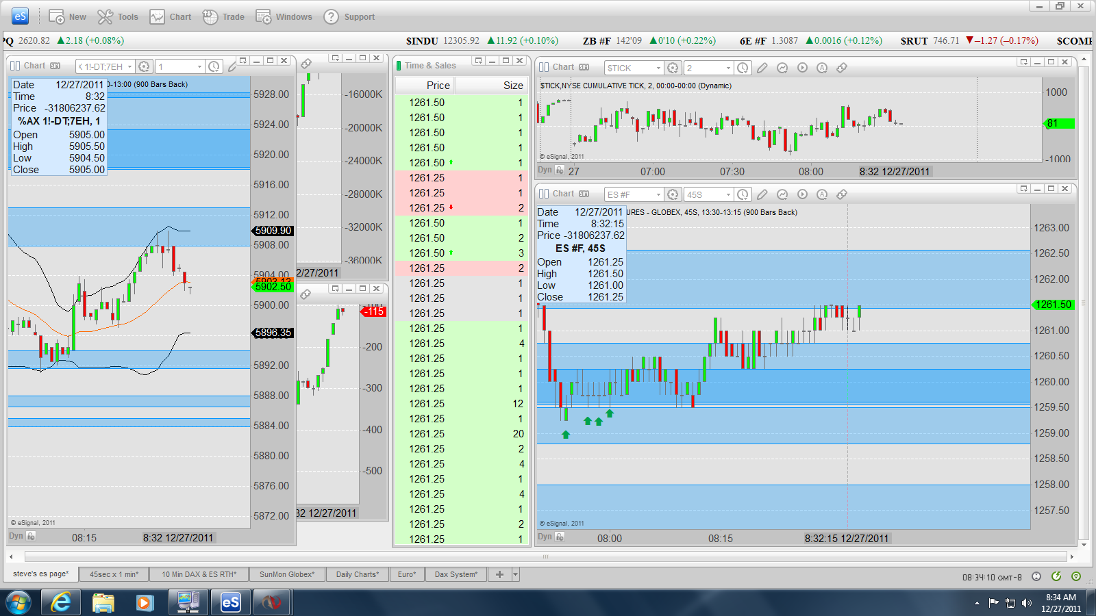The width and height of the screenshot is (1096, 616).
Task: Open the Windows Start button
Action: tap(18, 602)
